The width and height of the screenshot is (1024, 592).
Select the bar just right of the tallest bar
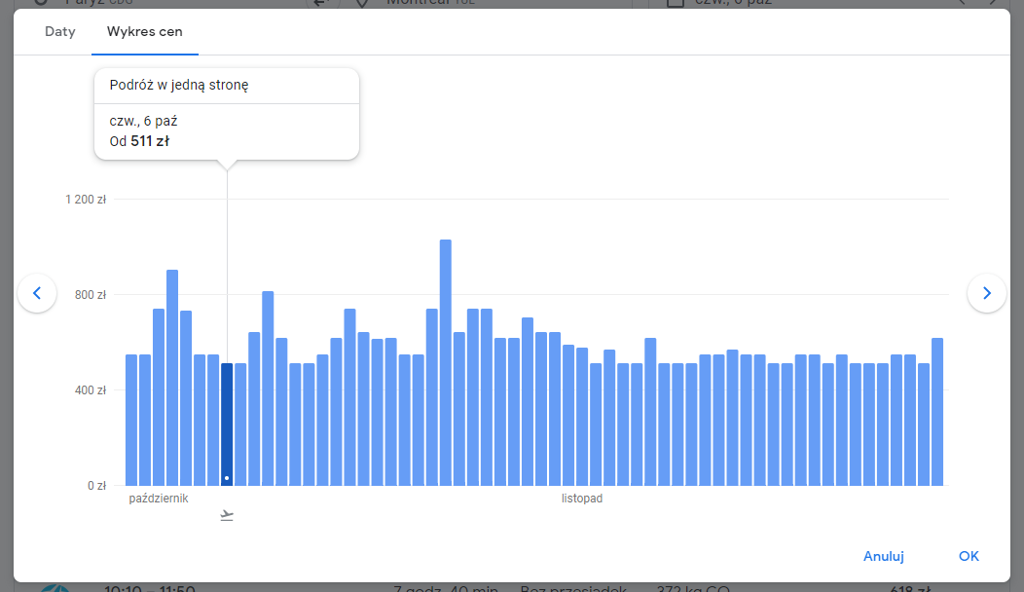tap(459, 409)
